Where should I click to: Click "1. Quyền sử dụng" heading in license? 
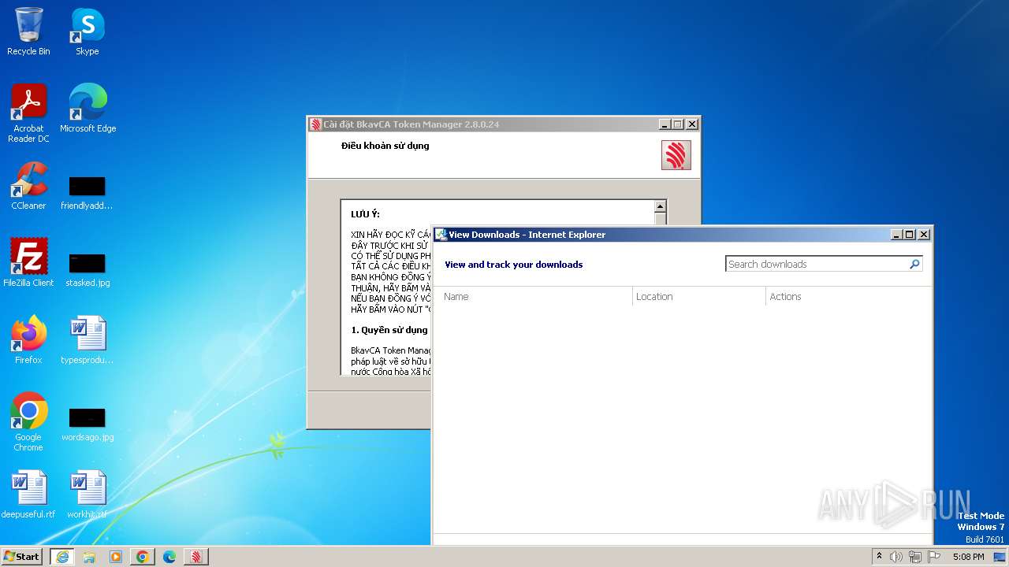click(389, 330)
